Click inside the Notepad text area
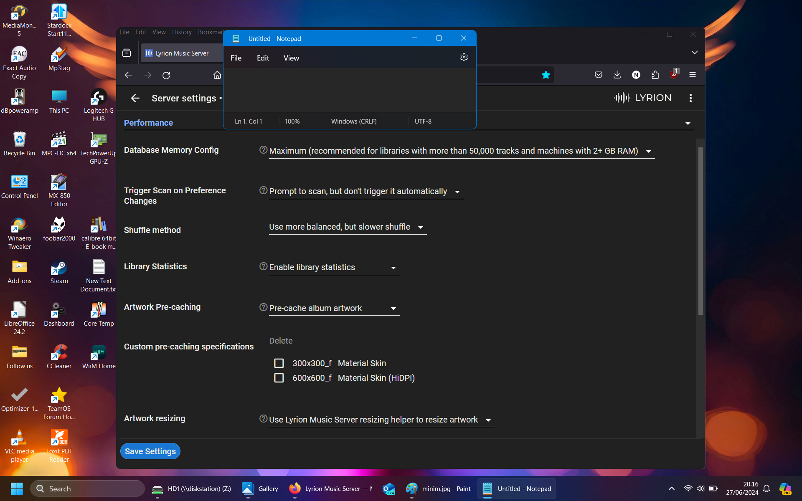Screen dimensions: 802x501 [x=350, y=90]
